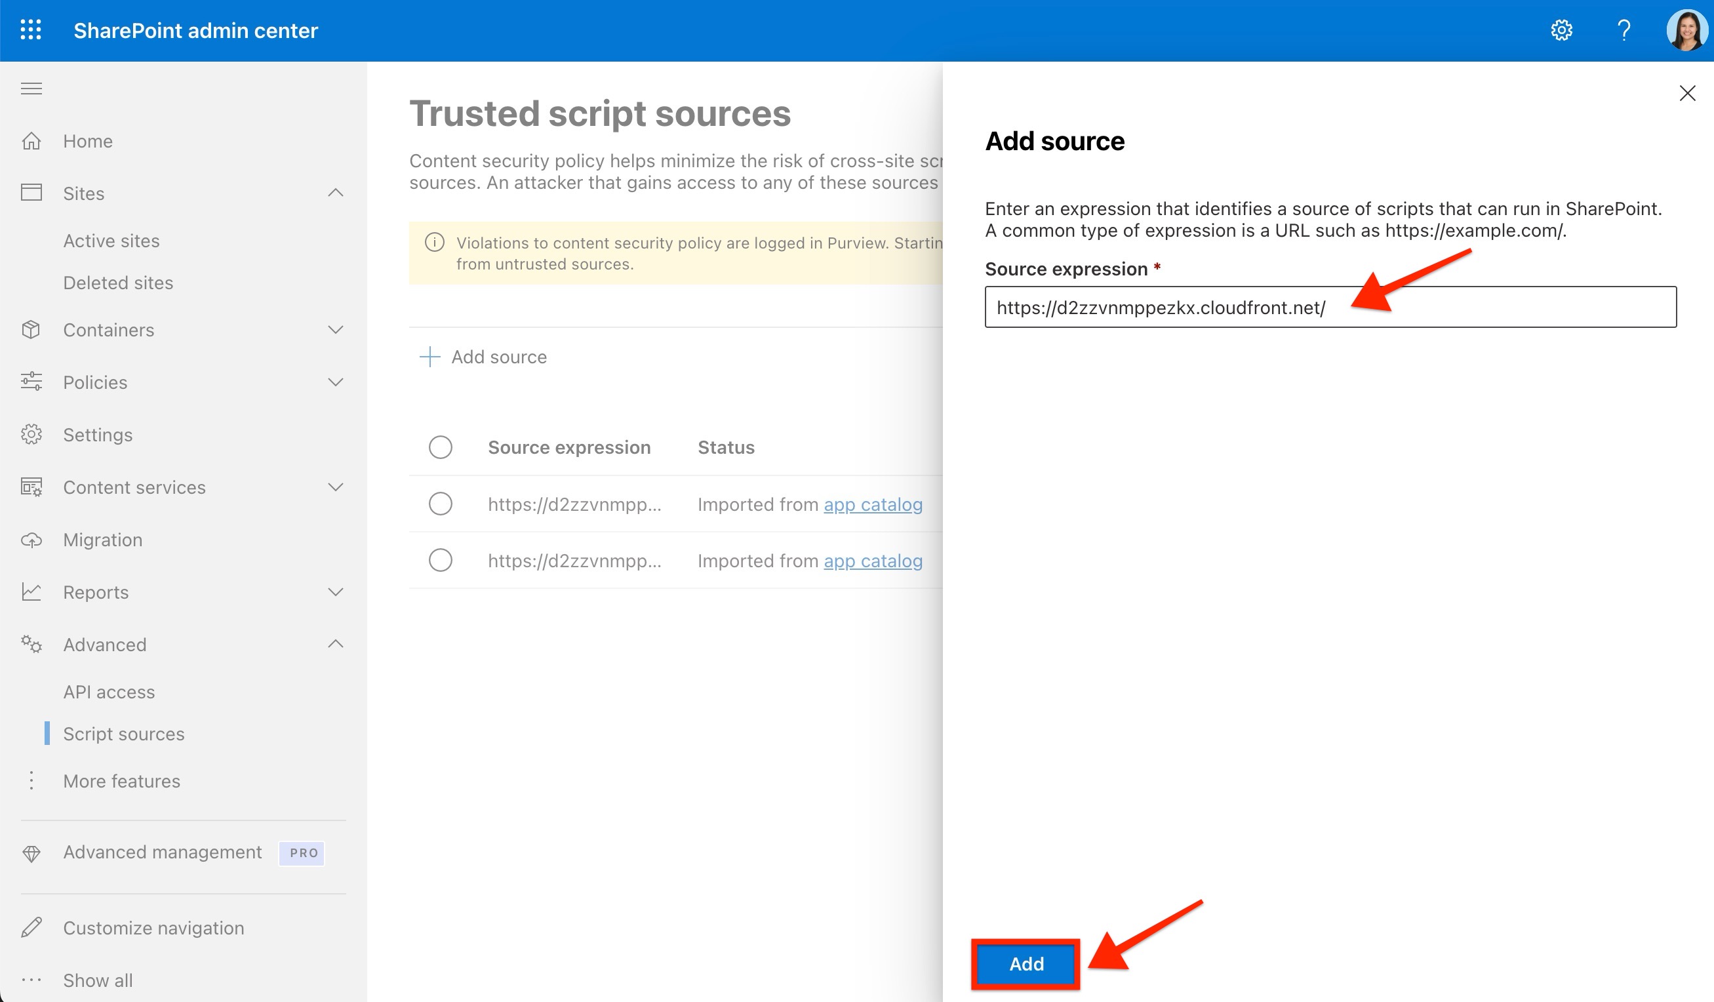Click the Add button to confirm source
The width and height of the screenshot is (1714, 1002).
coord(1026,963)
